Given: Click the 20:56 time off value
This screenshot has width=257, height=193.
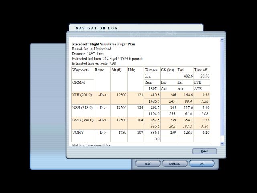Looking at the screenshot, I should (204, 76).
